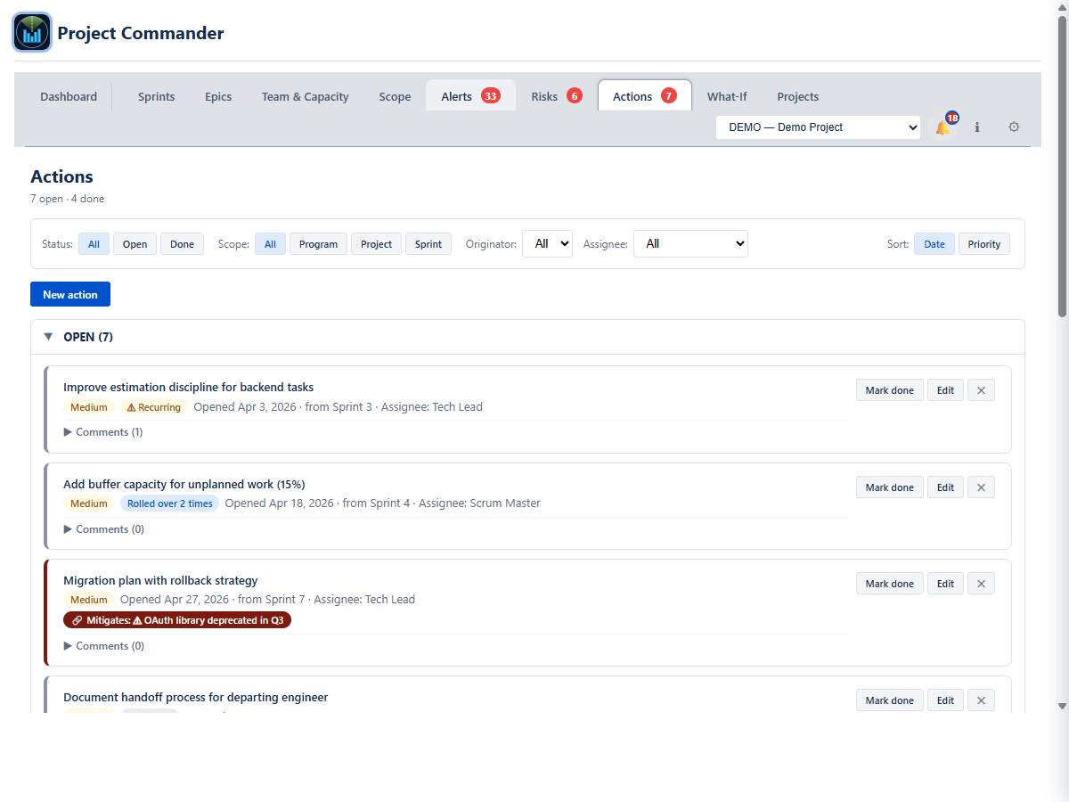Filter status to Done
Screen dimensions: 1069x802
(182, 244)
